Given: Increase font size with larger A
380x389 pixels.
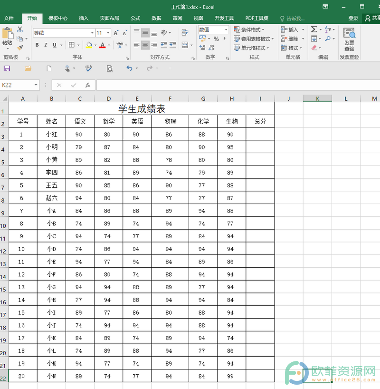Looking at the screenshot, I should (116, 33).
